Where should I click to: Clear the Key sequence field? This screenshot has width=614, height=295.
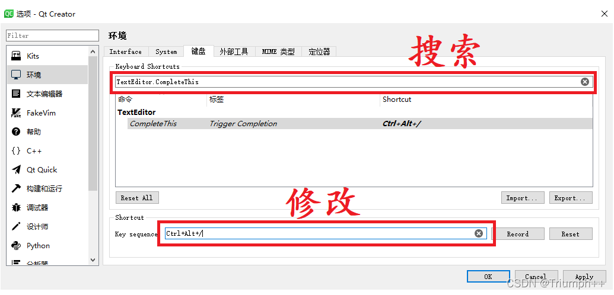pos(479,233)
